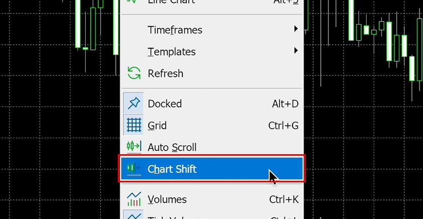Click the green Refresh arrows icon

tap(134, 73)
